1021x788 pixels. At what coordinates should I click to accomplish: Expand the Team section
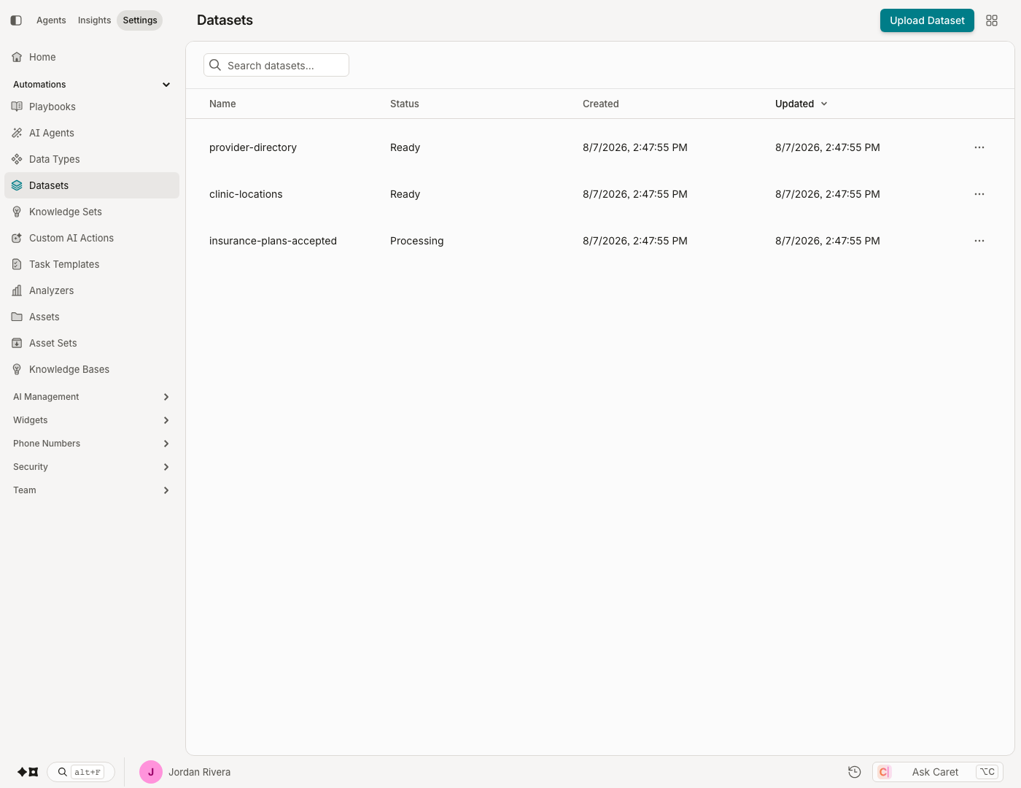coord(92,490)
